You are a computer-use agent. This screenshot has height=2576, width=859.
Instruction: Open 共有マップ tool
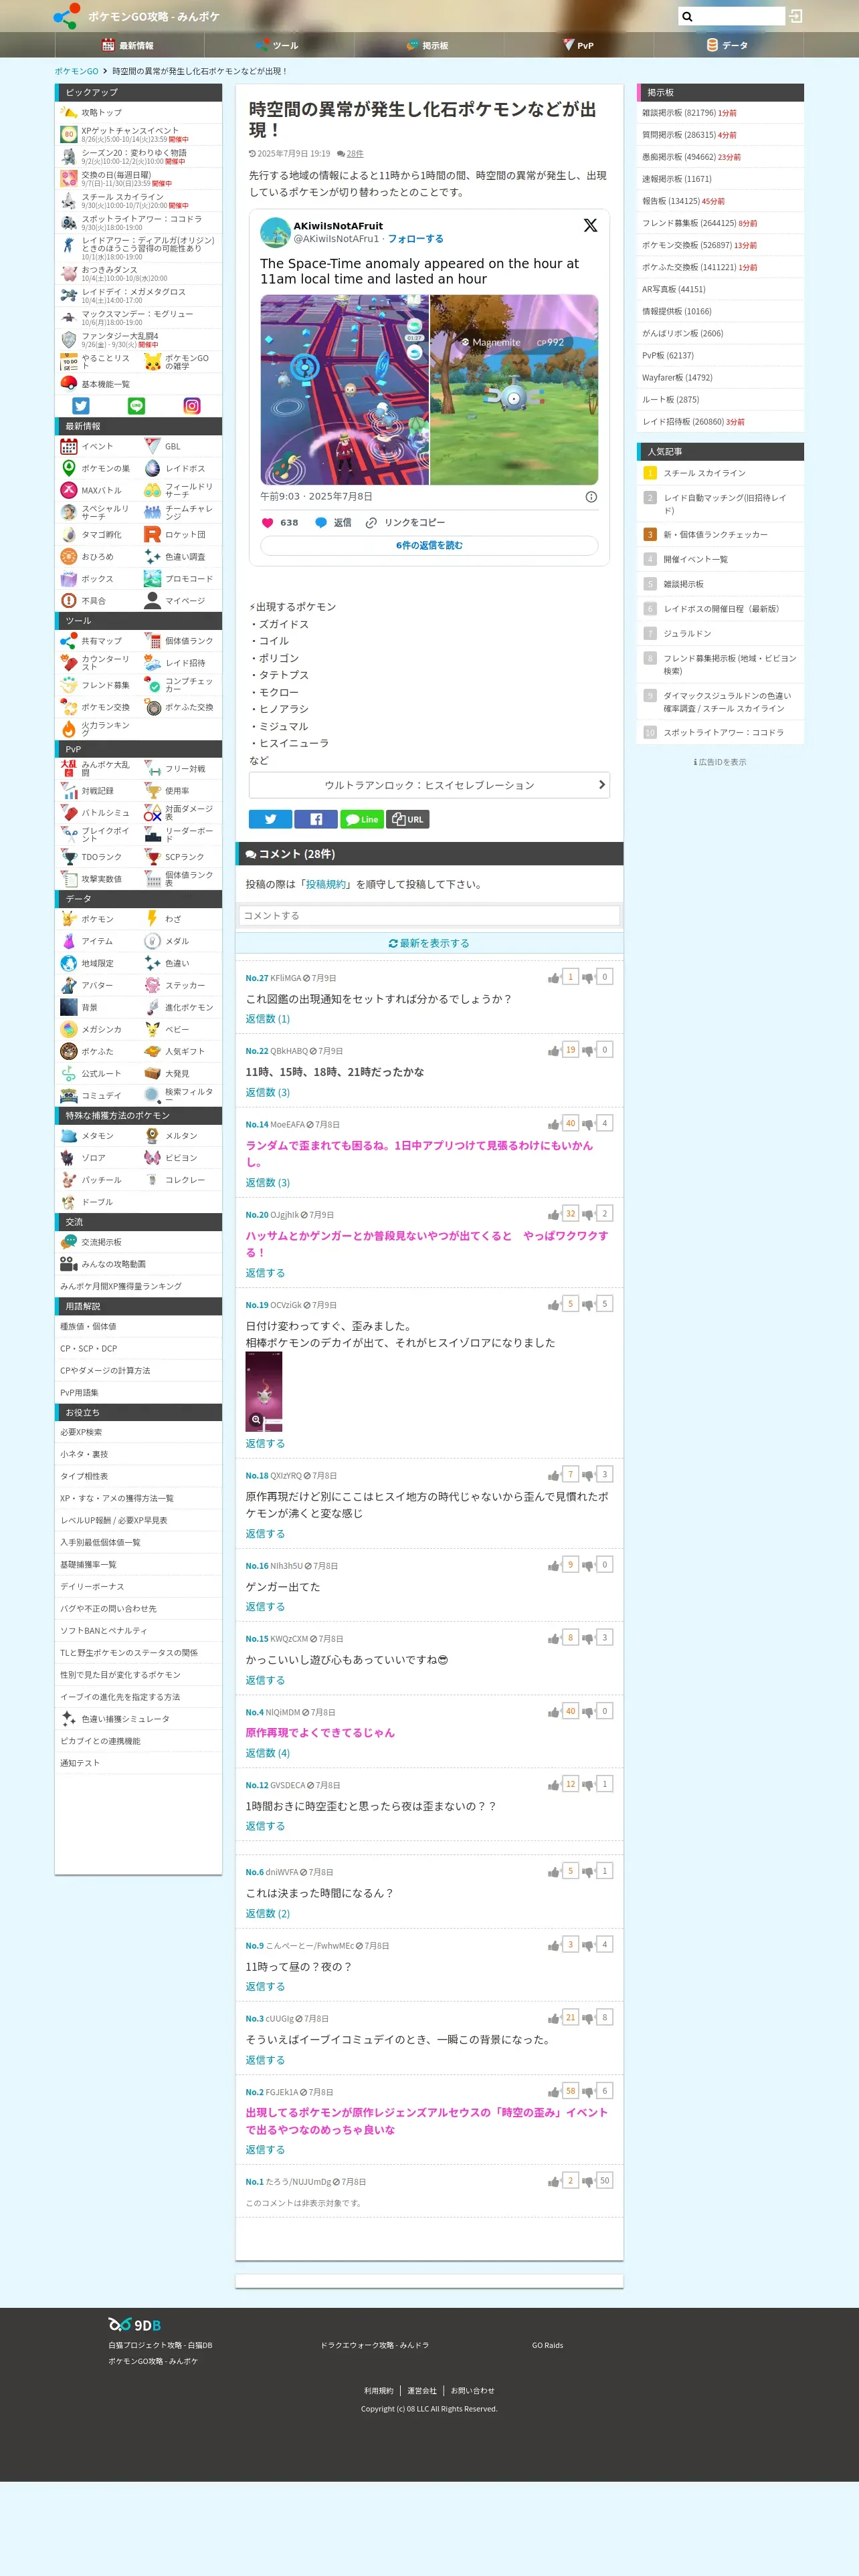coord(97,641)
